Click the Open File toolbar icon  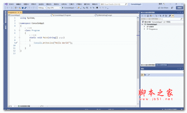click(x=20, y=8)
